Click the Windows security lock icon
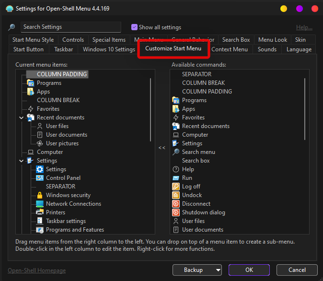 (40, 195)
